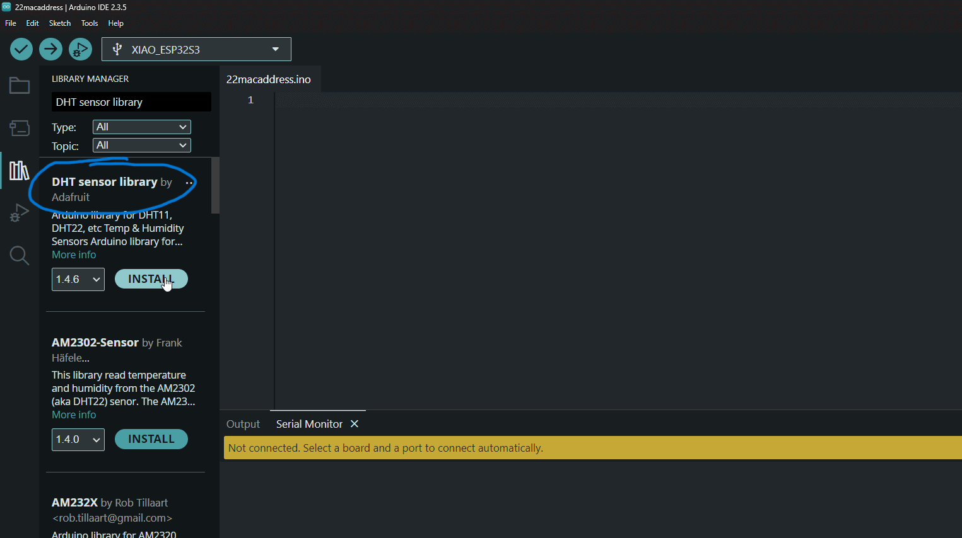
Task: Switch to the Output tab
Action: pyautogui.click(x=243, y=424)
